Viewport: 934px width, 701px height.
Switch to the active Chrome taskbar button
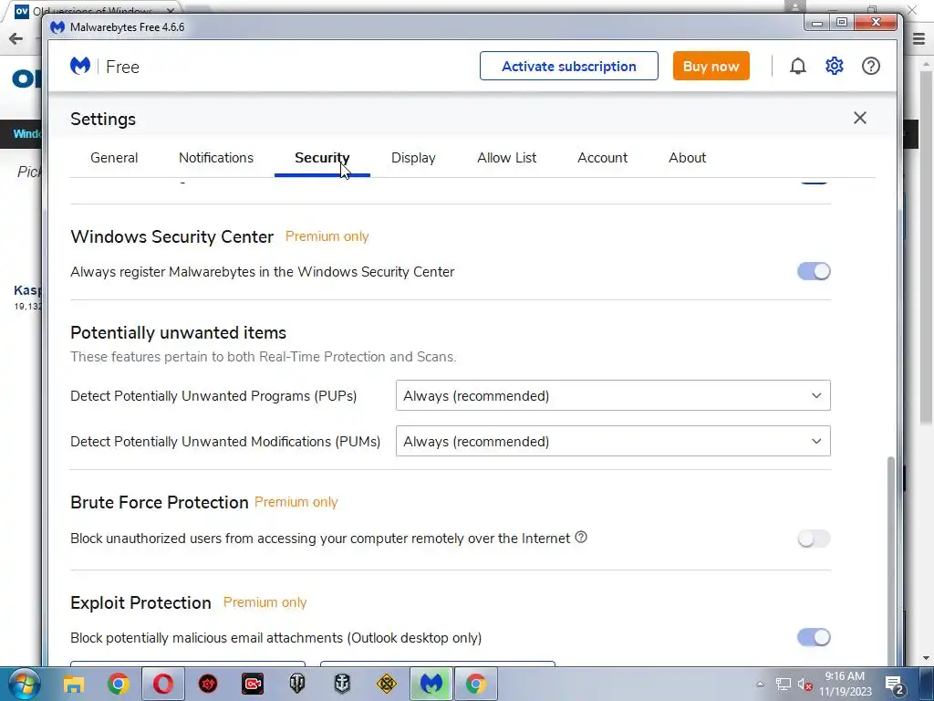click(476, 684)
